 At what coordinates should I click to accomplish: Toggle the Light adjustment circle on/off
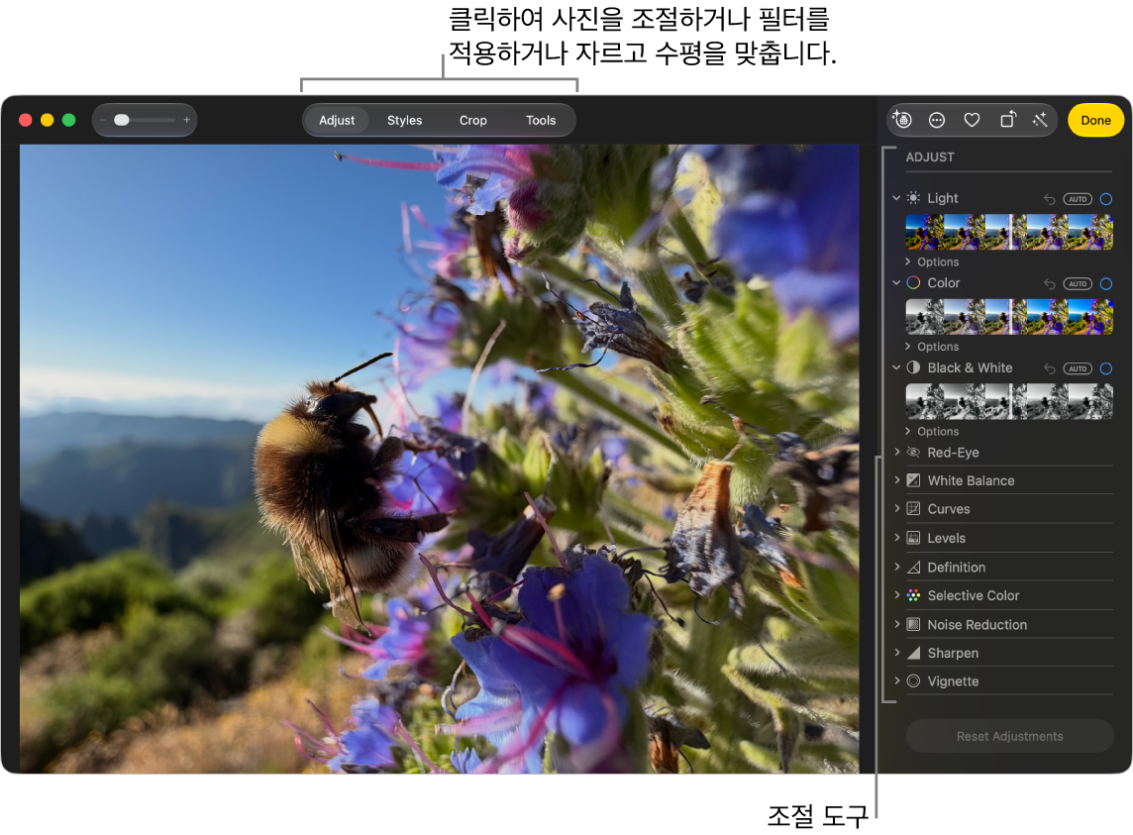tap(1105, 199)
